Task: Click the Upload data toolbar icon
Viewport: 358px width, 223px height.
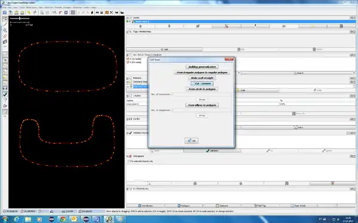Action: [x=17, y=12]
